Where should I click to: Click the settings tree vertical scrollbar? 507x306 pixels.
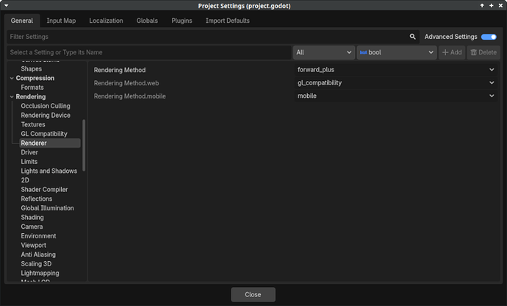coord(84,146)
